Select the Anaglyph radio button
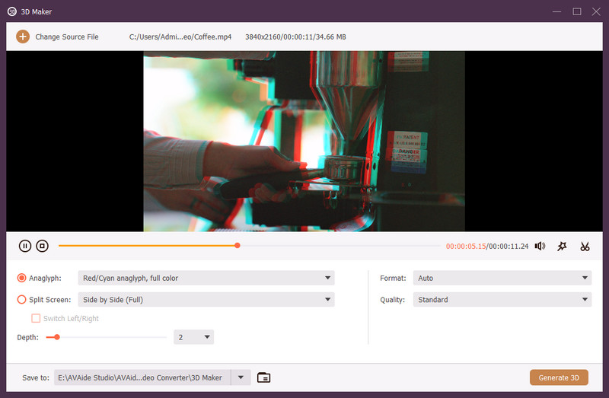The width and height of the screenshot is (609, 398). click(22, 278)
